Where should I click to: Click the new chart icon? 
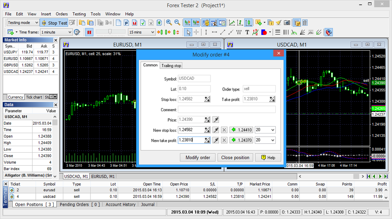click(x=10, y=32)
